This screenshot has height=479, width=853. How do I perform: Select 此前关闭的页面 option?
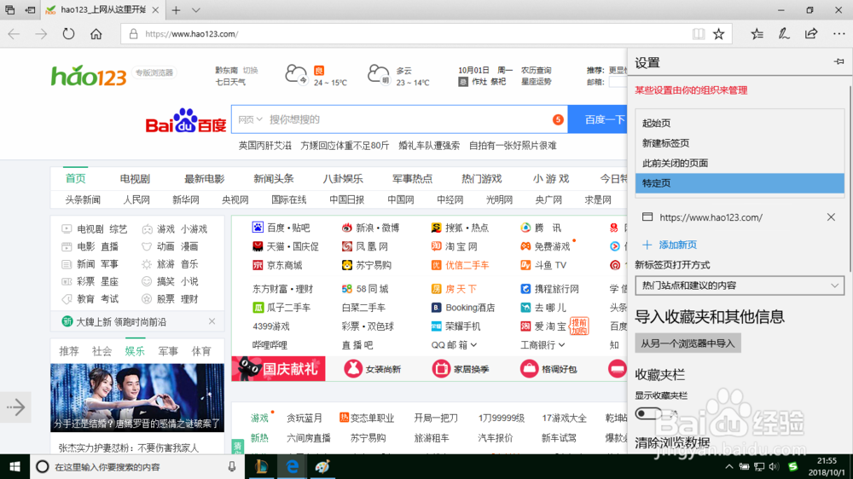(740, 163)
